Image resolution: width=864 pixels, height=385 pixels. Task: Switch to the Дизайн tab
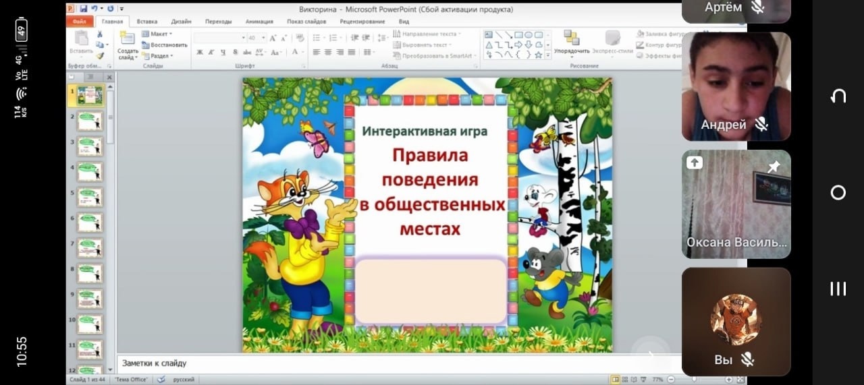(x=181, y=22)
